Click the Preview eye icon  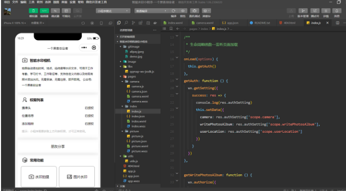point(183,11)
